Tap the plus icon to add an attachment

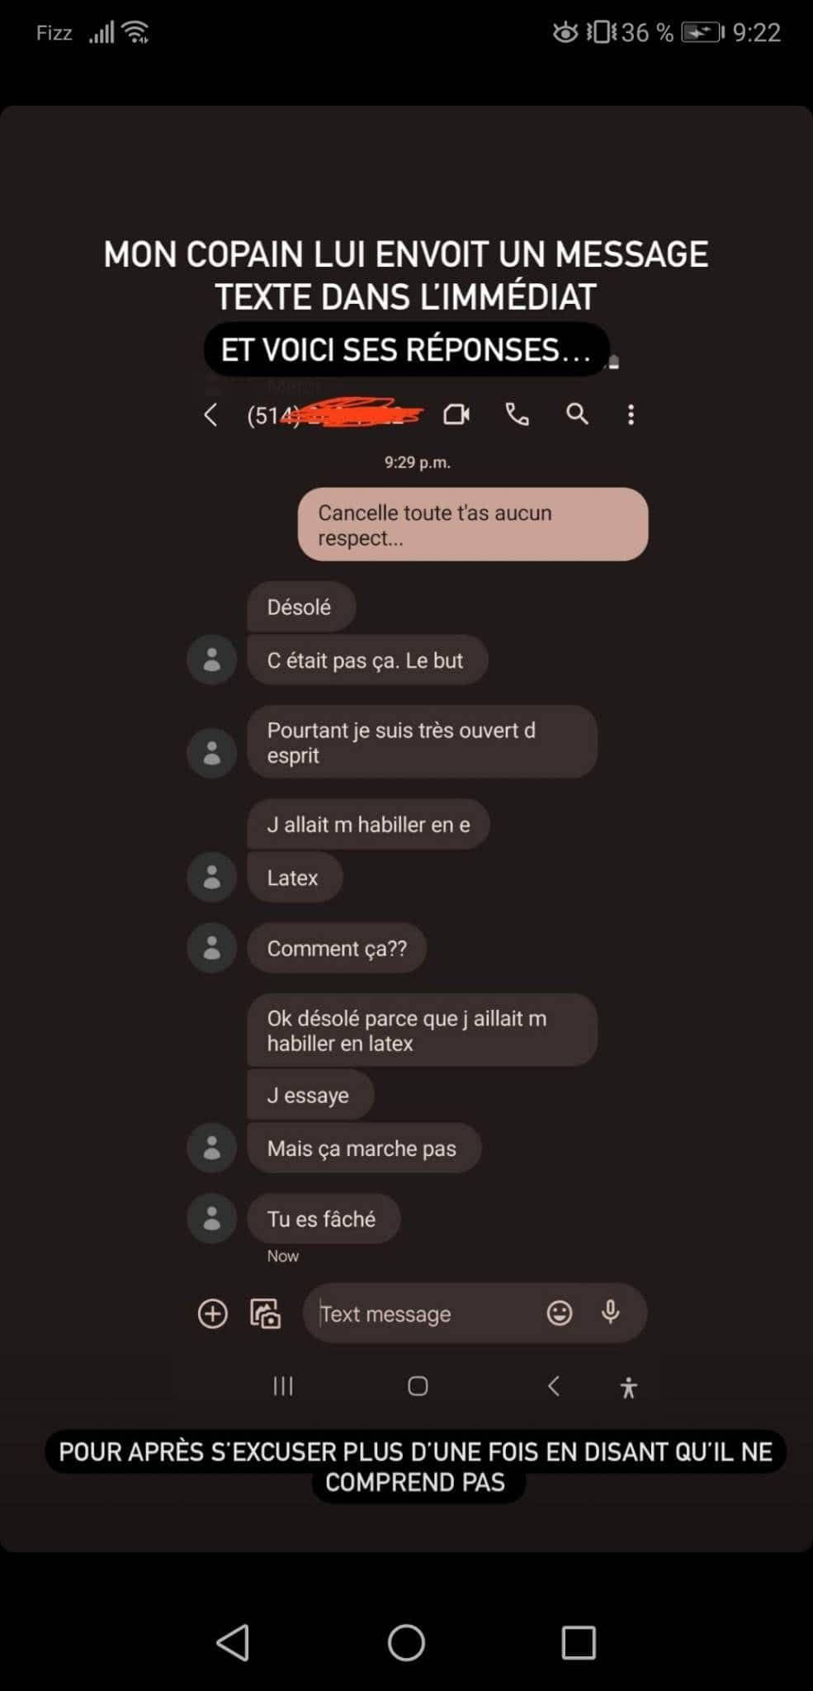[213, 1313]
